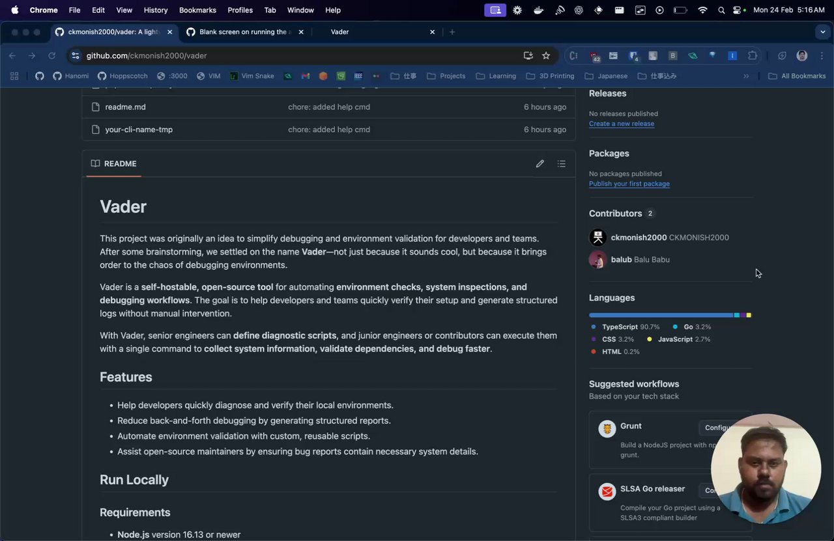This screenshot has height=541, width=834.
Task: Click the CSS 3.2% language entry
Action: 612,339
